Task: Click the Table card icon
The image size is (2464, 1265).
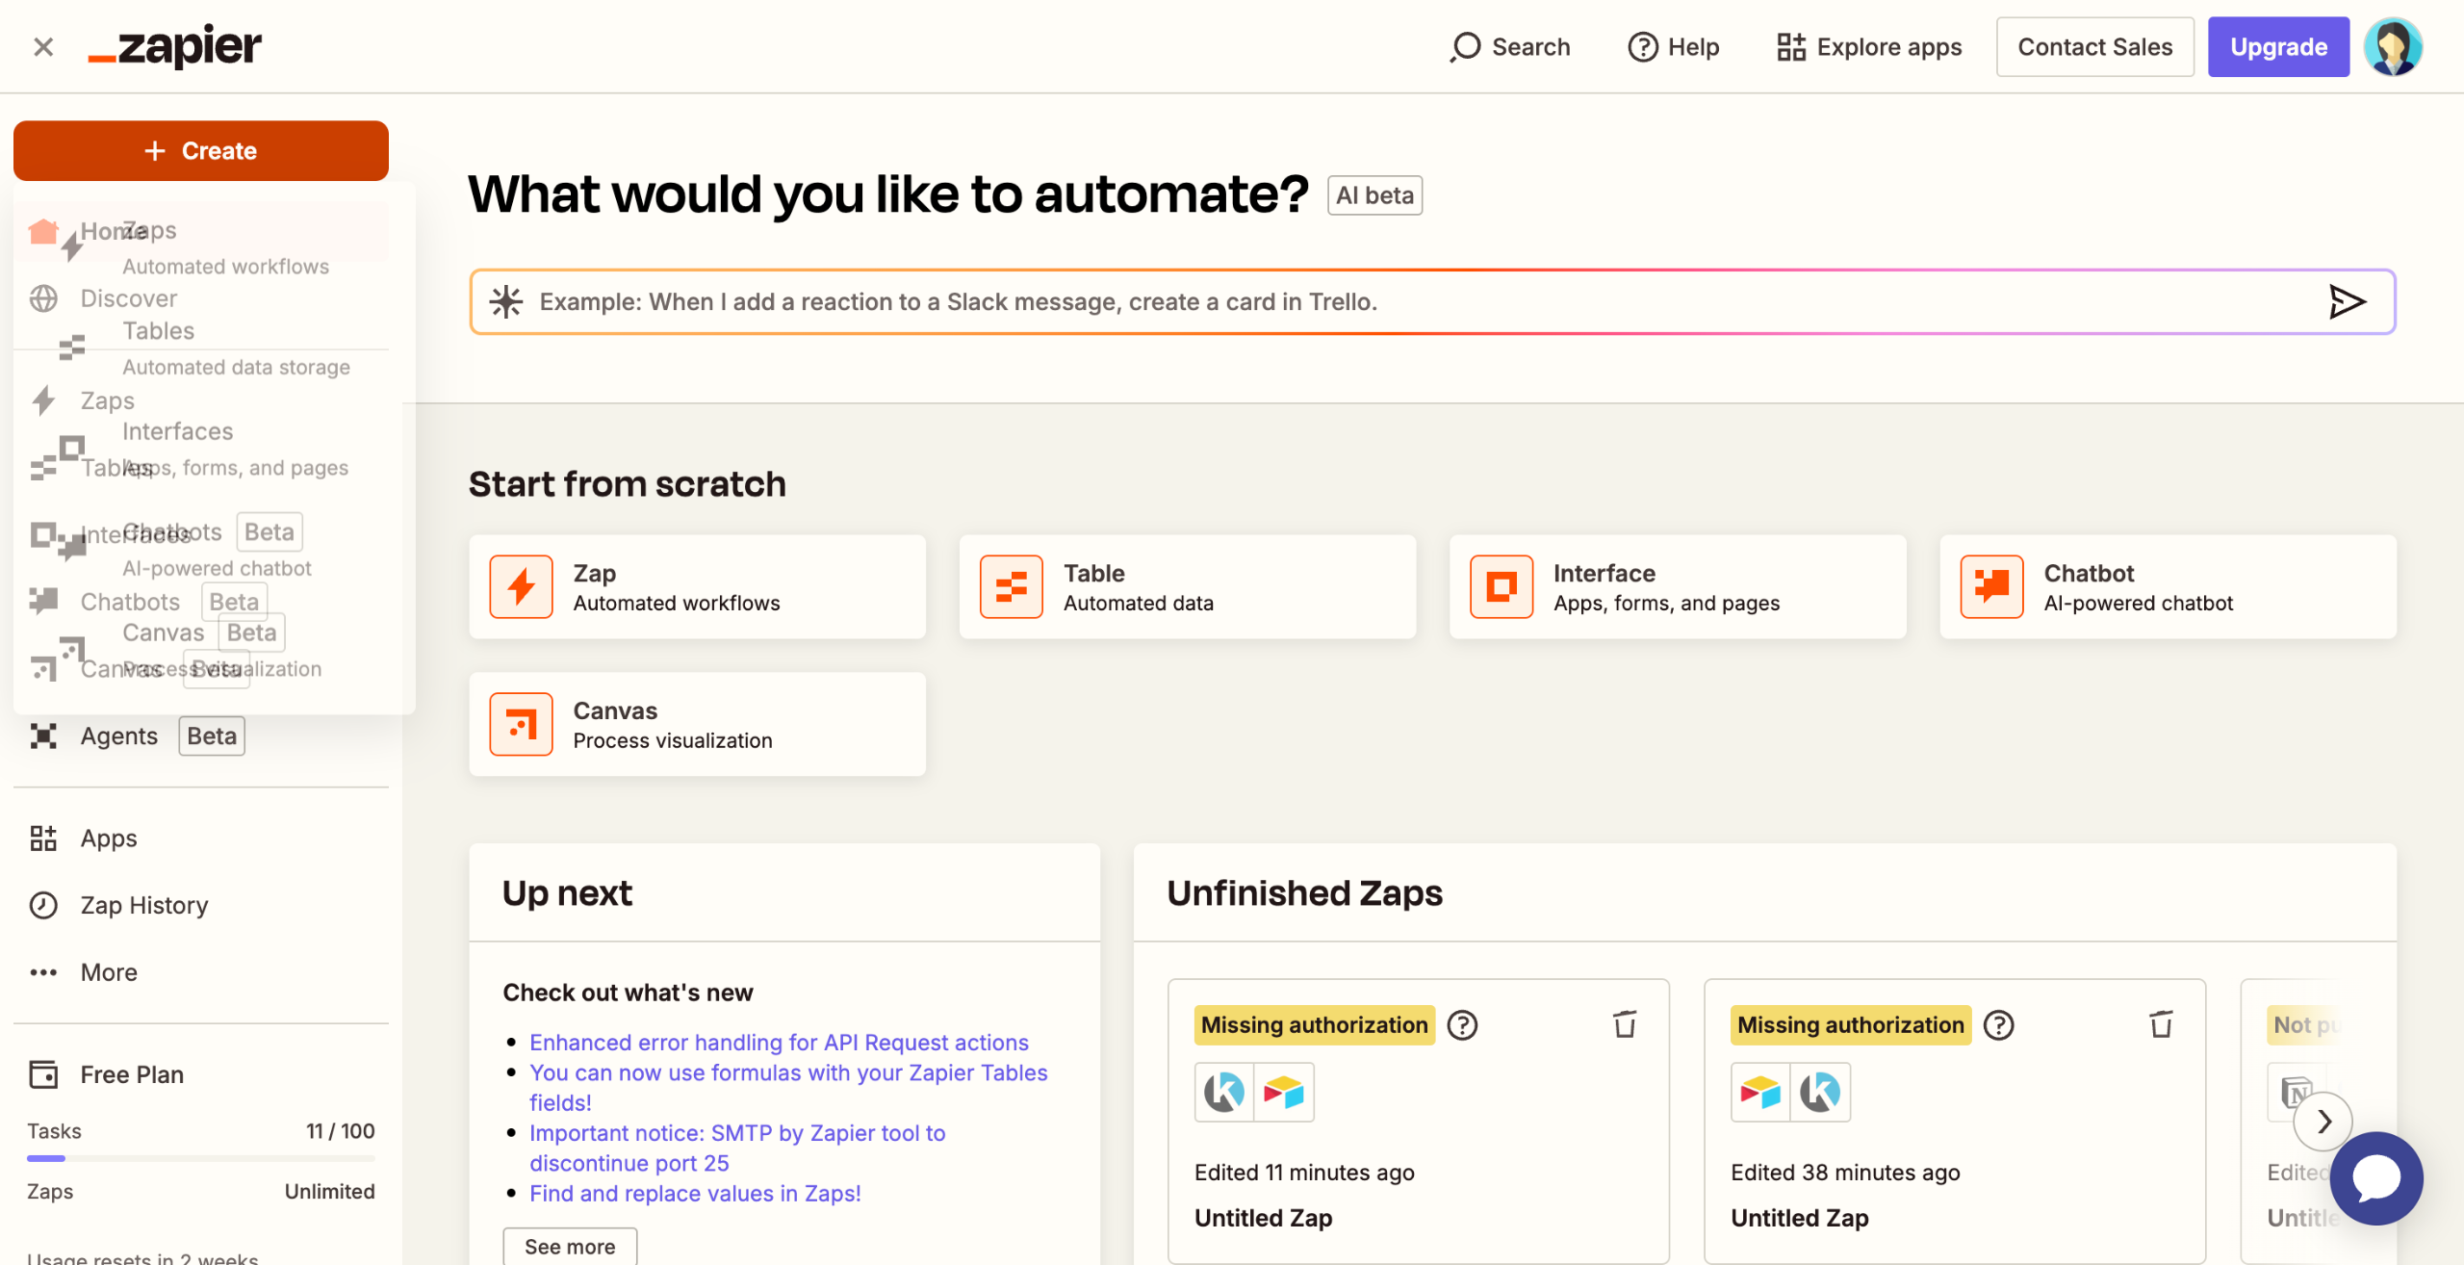Action: point(1011,586)
